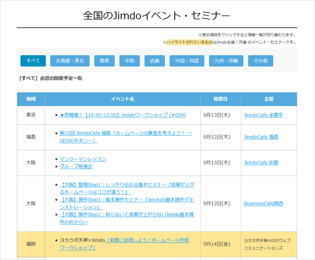Click the 全国のJimdoイベント・セミナー heading

coord(157,16)
